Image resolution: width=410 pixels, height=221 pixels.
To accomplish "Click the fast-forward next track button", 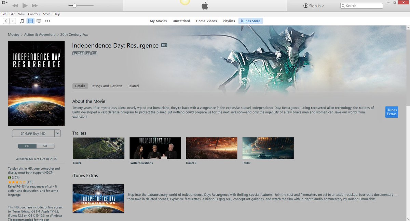I will tap(35, 5).
